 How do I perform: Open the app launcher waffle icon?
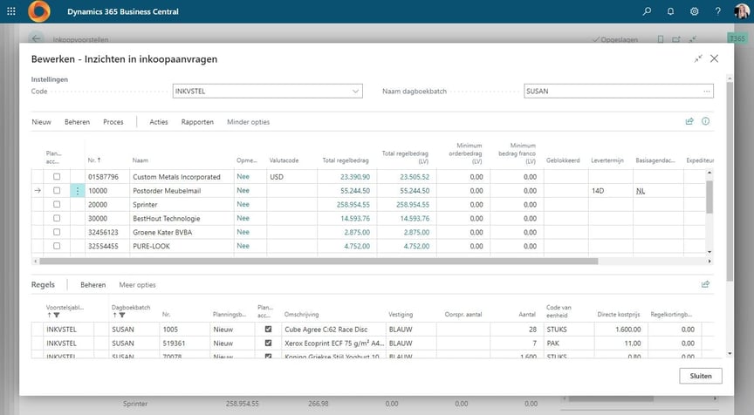pyautogui.click(x=11, y=11)
